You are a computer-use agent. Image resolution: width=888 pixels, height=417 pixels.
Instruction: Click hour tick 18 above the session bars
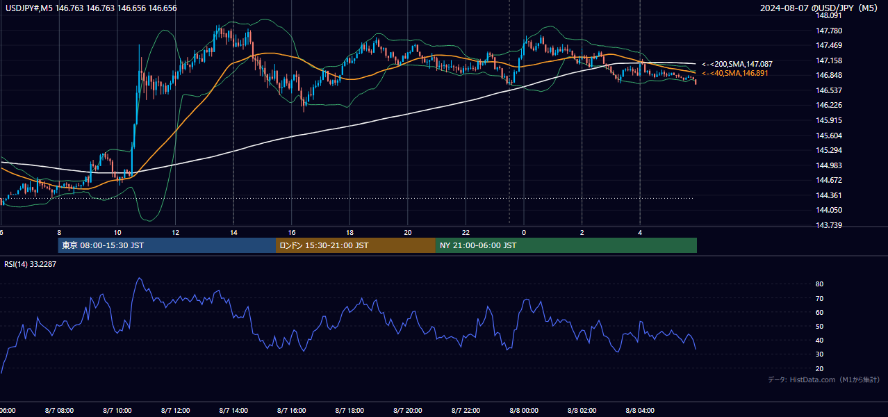350,232
